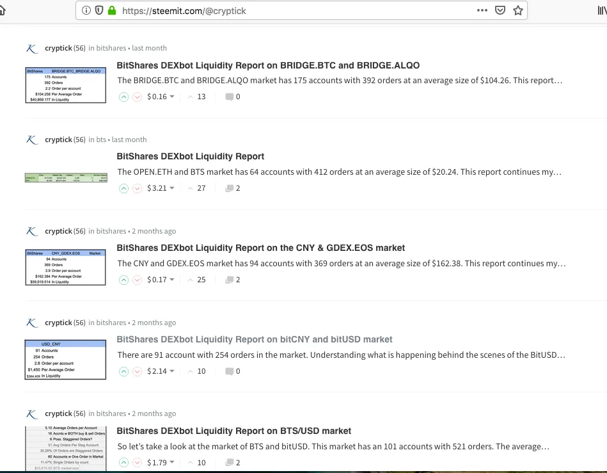This screenshot has height=473, width=607.
Task: Open comments on the BTS/USD market post
Action: point(233,463)
